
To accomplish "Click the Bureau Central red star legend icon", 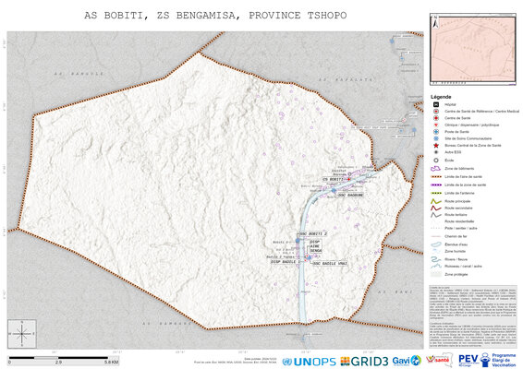I will tap(435, 146).
